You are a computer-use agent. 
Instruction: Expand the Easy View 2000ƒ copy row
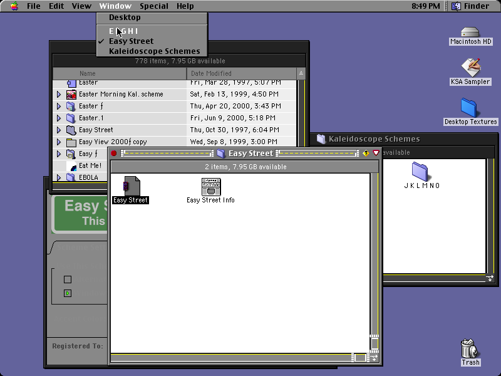coord(59,142)
